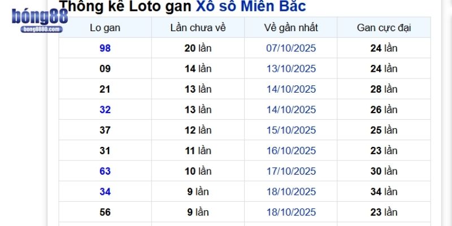Open the 16/10/2025 result date
Viewport: 452px width, 226px height.
[291, 150]
